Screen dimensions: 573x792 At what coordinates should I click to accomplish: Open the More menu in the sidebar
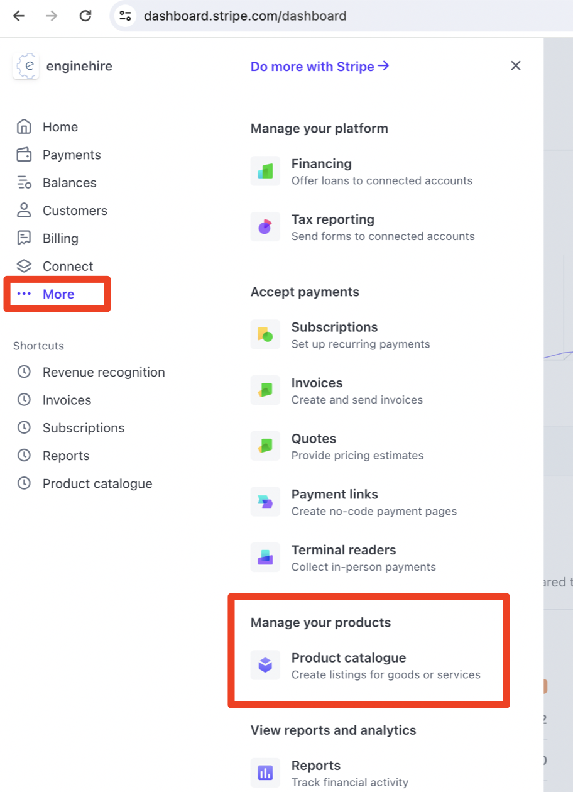(58, 294)
